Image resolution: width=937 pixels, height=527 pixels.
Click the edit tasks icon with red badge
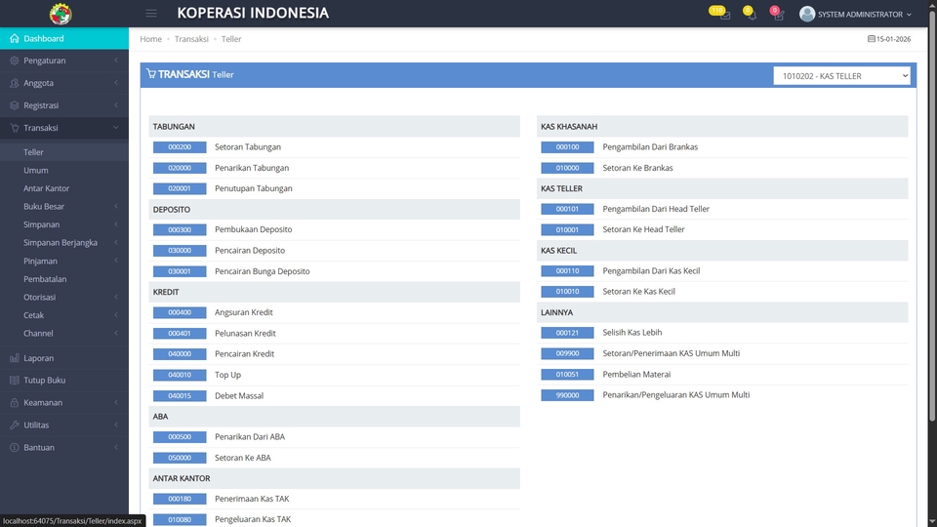[x=777, y=15]
